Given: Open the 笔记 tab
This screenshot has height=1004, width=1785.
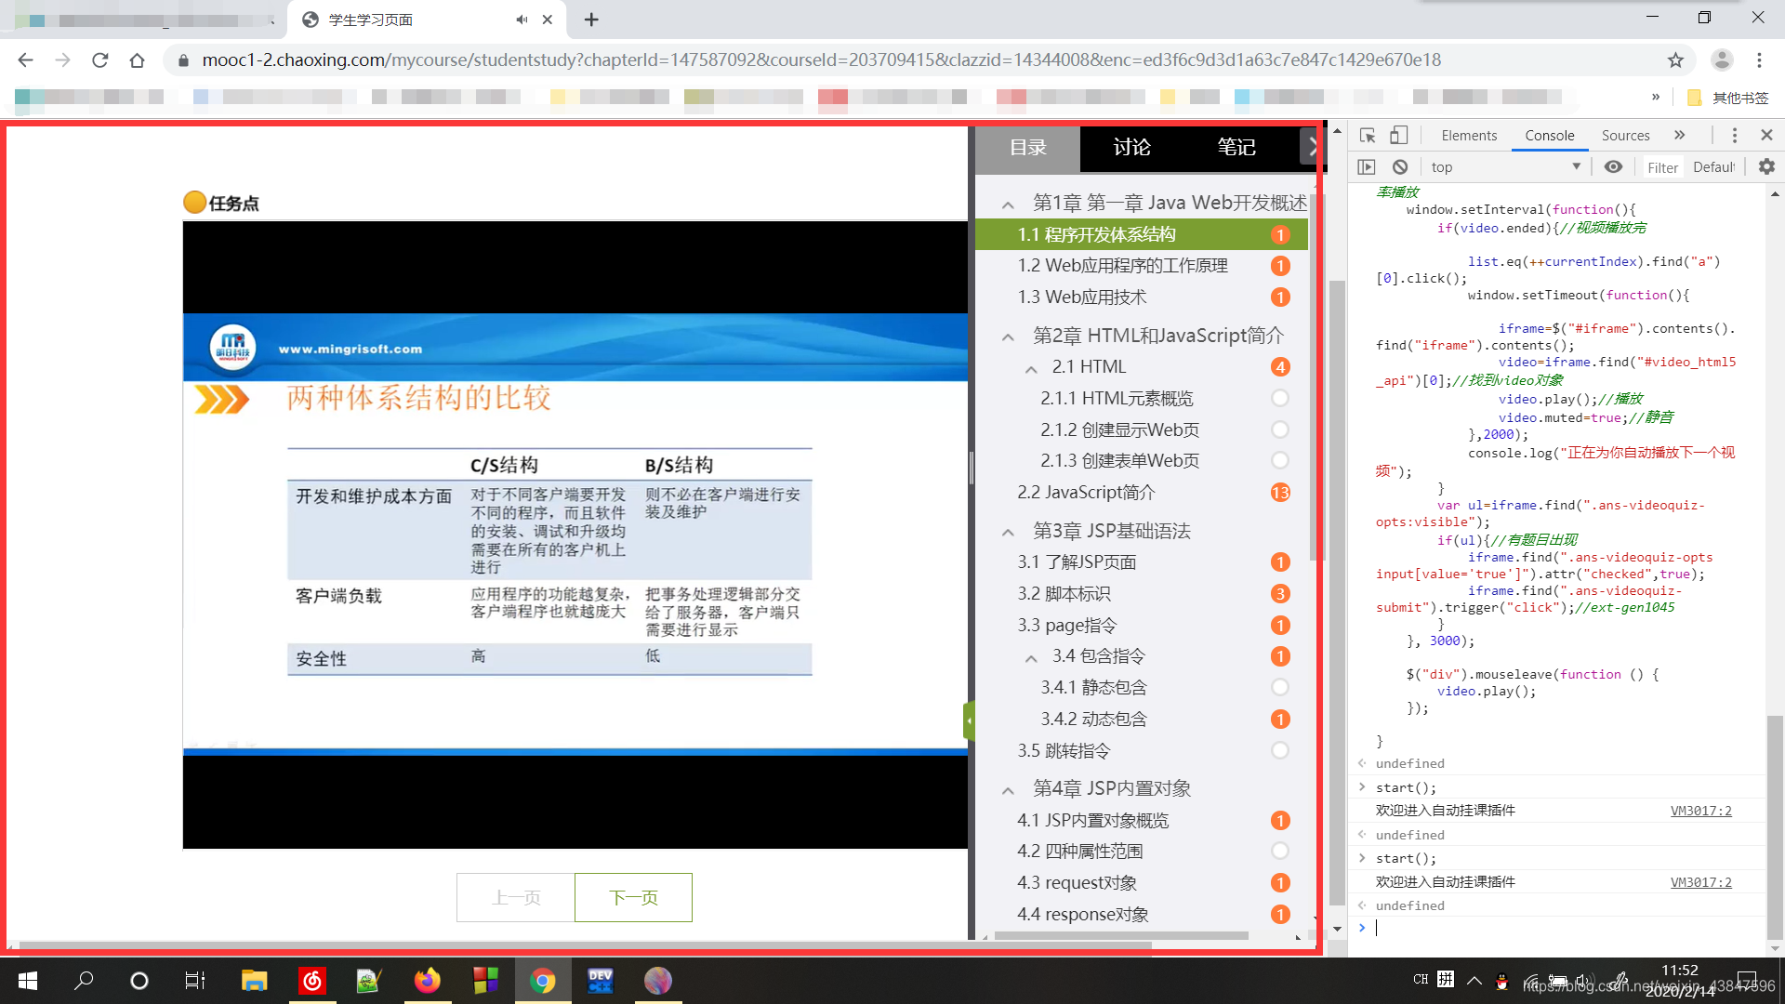Looking at the screenshot, I should tap(1236, 147).
